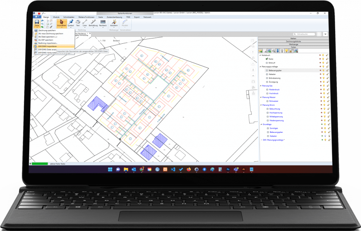Viewport: 361px width, 231px height.
Task: Open the Werkzeuge panel header
Action: (x=293, y=44)
